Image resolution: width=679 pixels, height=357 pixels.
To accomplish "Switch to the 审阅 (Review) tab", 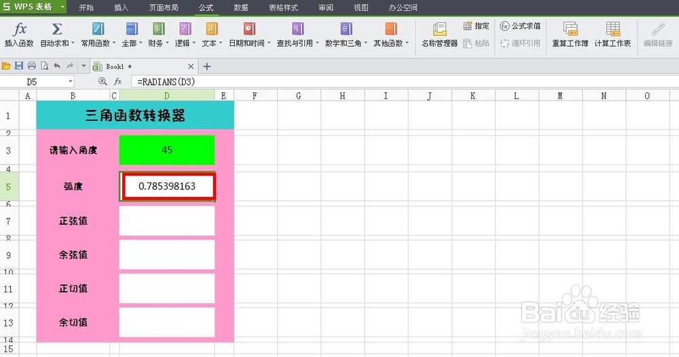I will pos(326,7).
